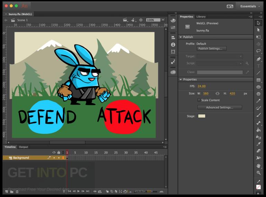Click the Stage color swatch

[x=202, y=116]
